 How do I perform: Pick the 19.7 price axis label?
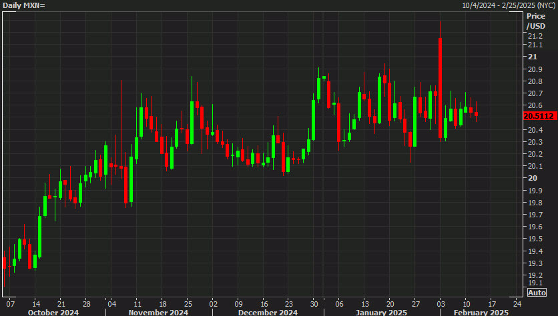point(535,215)
